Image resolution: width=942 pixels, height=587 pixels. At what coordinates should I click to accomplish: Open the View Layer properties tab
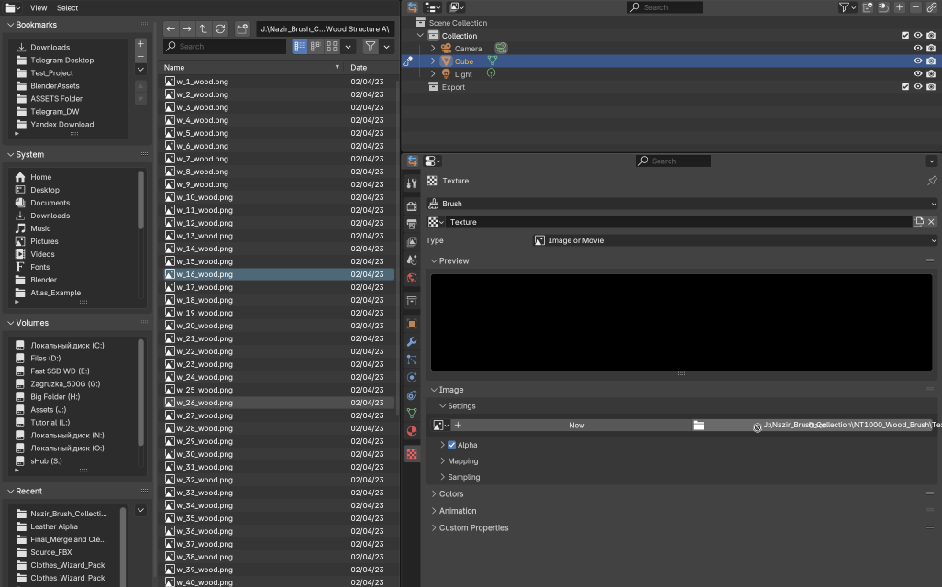(412, 242)
